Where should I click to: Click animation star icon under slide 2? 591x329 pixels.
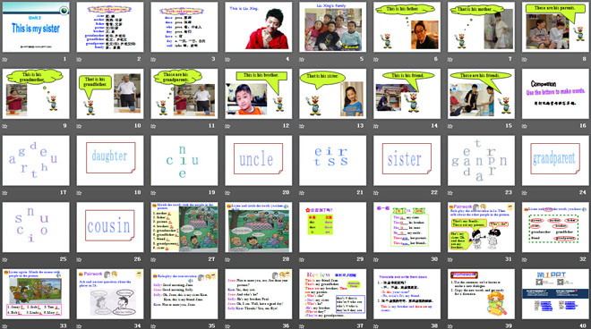[79, 60]
